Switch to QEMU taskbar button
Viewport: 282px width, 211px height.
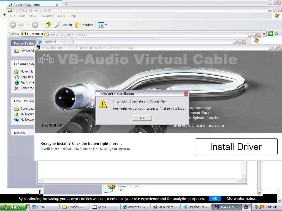105,207
